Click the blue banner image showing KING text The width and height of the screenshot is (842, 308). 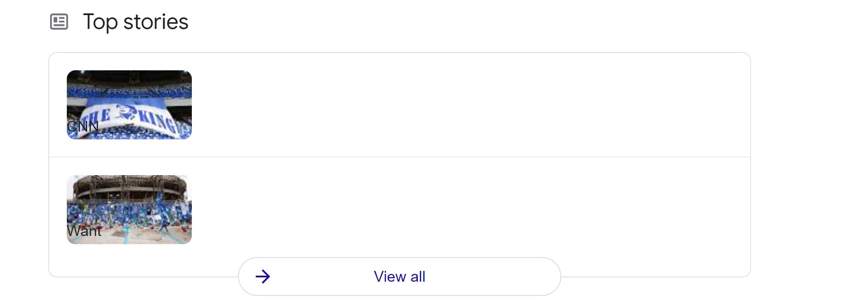[x=129, y=105]
